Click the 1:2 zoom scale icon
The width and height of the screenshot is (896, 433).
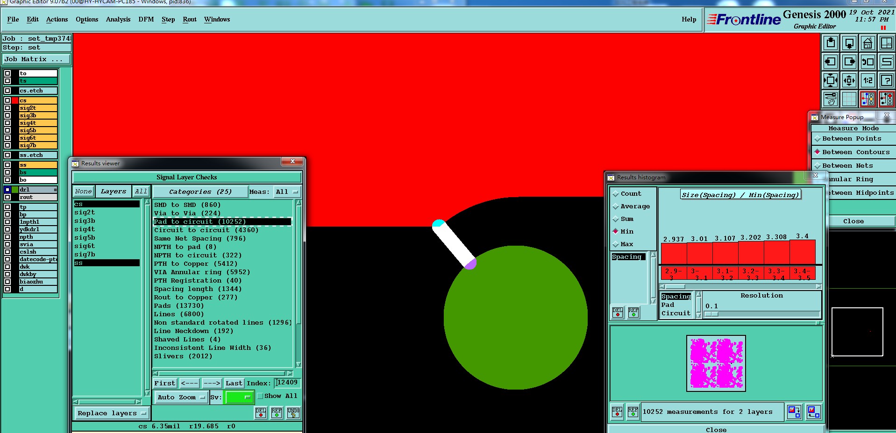tap(868, 80)
